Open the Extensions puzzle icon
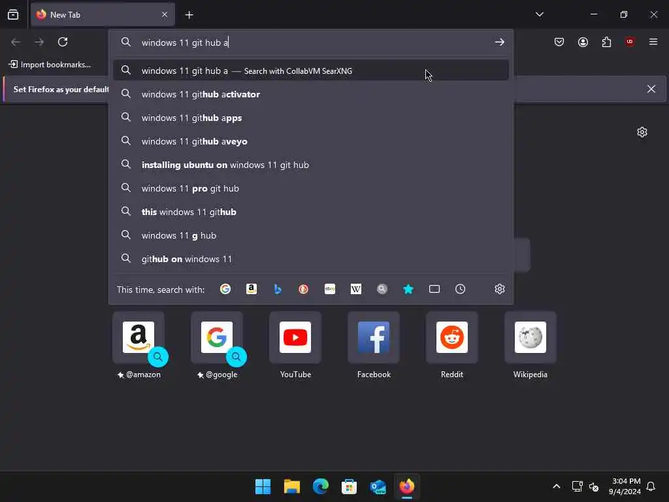 coord(606,42)
